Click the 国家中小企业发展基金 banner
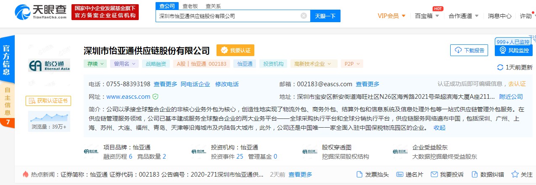Screen dimensions: 536x185 pyautogui.click(x=105, y=12)
